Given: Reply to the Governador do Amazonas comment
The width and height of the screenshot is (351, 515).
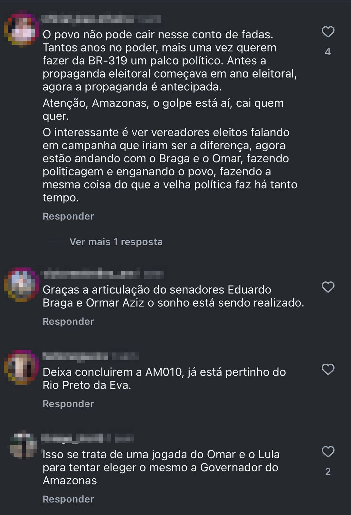Looking at the screenshot, I should click(x=68, y=499).
